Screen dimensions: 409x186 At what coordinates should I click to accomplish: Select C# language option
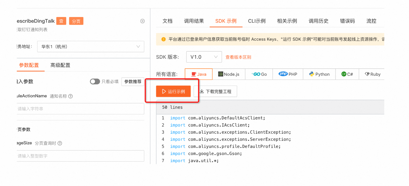click(347, 74)
